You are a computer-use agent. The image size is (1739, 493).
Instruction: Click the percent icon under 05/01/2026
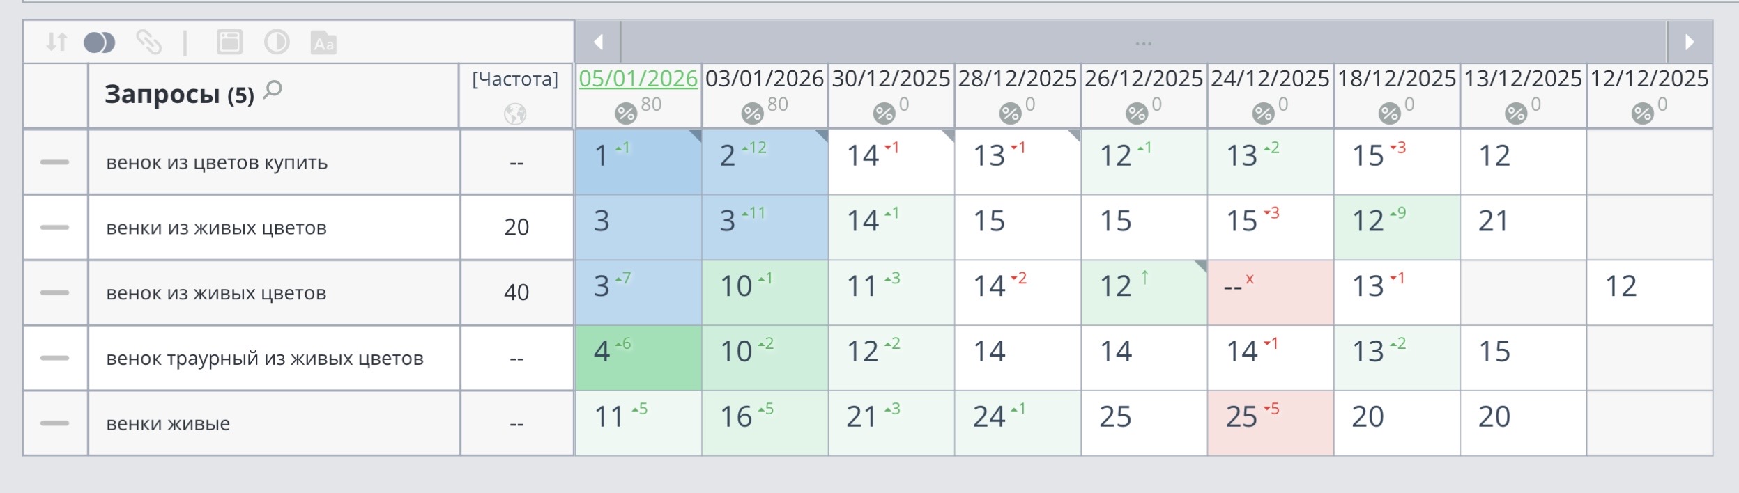(625, 113)
